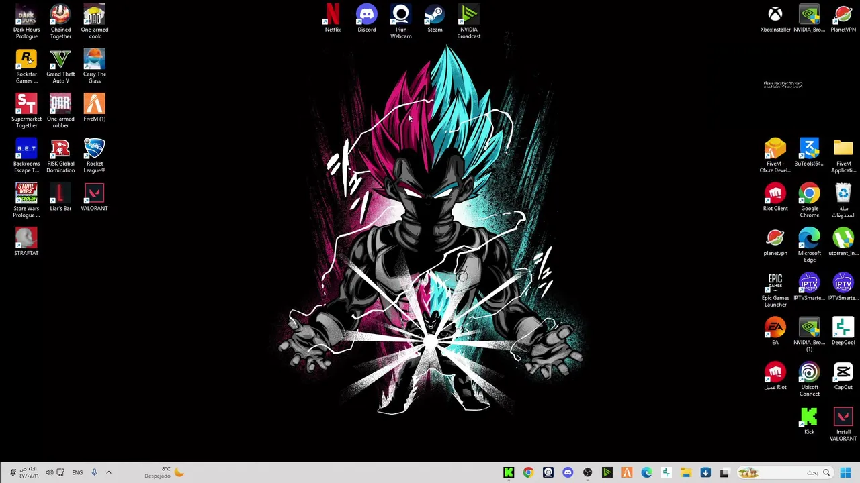This screenshot has height=483, width=860.
Task: Select the Riot Client desktop icon
Action: coord(775,197)
